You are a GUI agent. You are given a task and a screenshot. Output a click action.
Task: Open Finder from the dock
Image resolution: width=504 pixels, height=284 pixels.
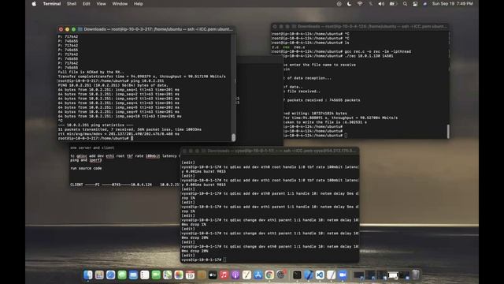[87, 275]
